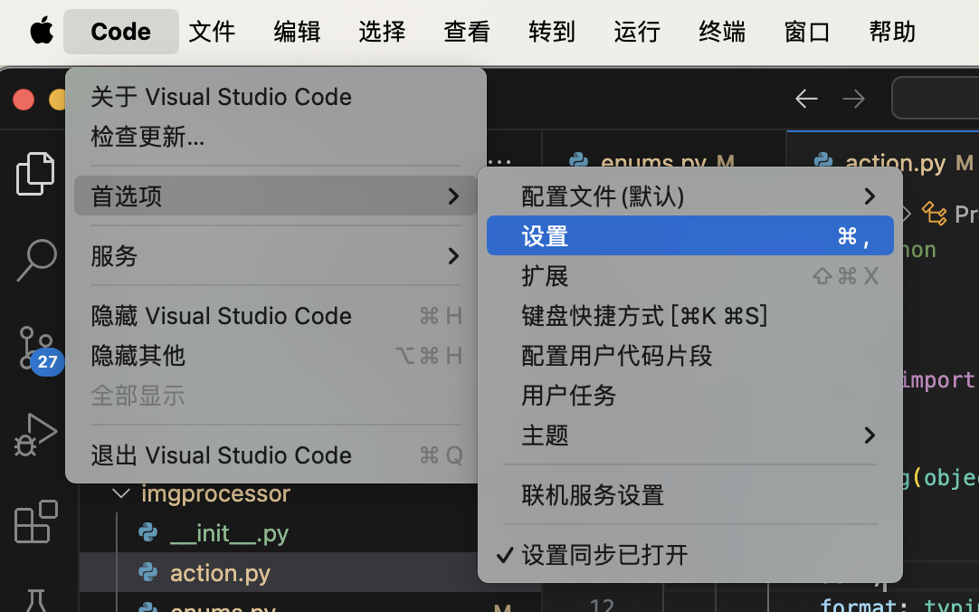
Task: Expand the 服务 submenu
Action: pyautogui.click(x=276, y=255)
